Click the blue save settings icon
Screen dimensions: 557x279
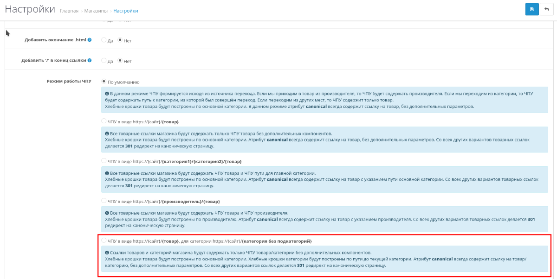tap(532, 9)
